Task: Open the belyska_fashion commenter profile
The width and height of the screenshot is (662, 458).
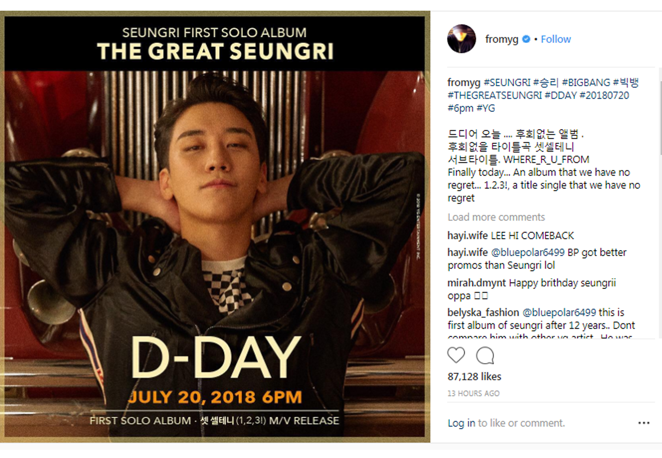Action: (483, 312)
